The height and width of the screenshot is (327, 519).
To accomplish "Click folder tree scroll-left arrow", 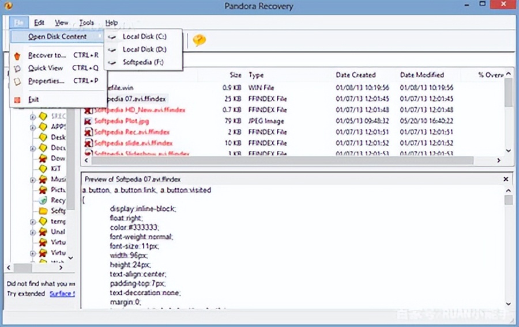I will (9, 268).
